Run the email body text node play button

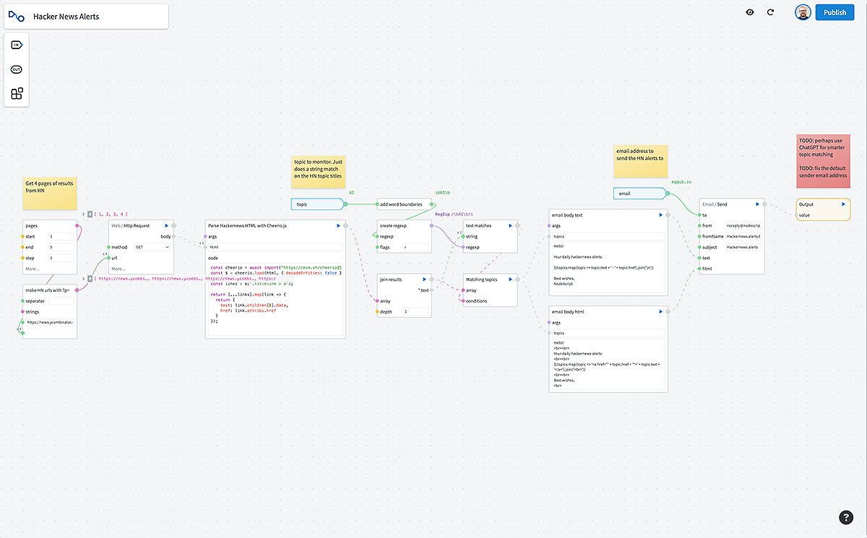(658, 214)
